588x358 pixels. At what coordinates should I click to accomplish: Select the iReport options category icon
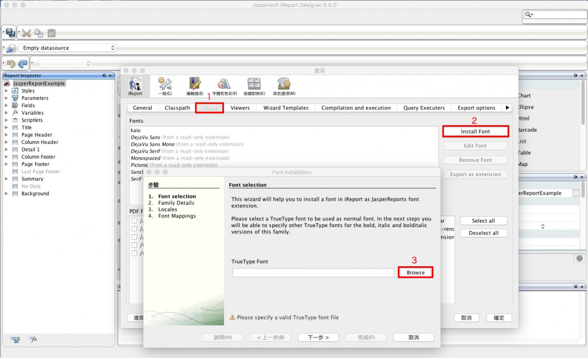click(x=135, y=86)
